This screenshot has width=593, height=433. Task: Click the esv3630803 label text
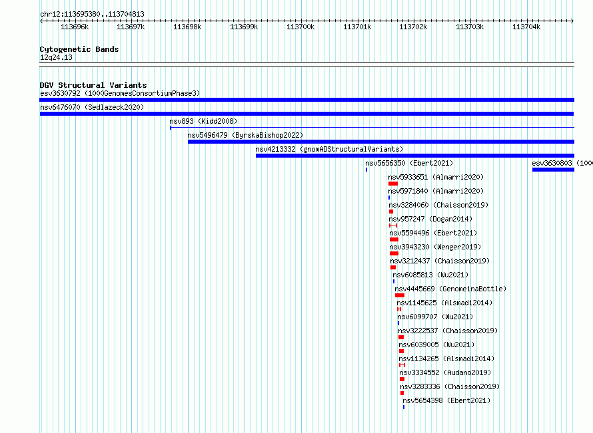pos(562,163)
